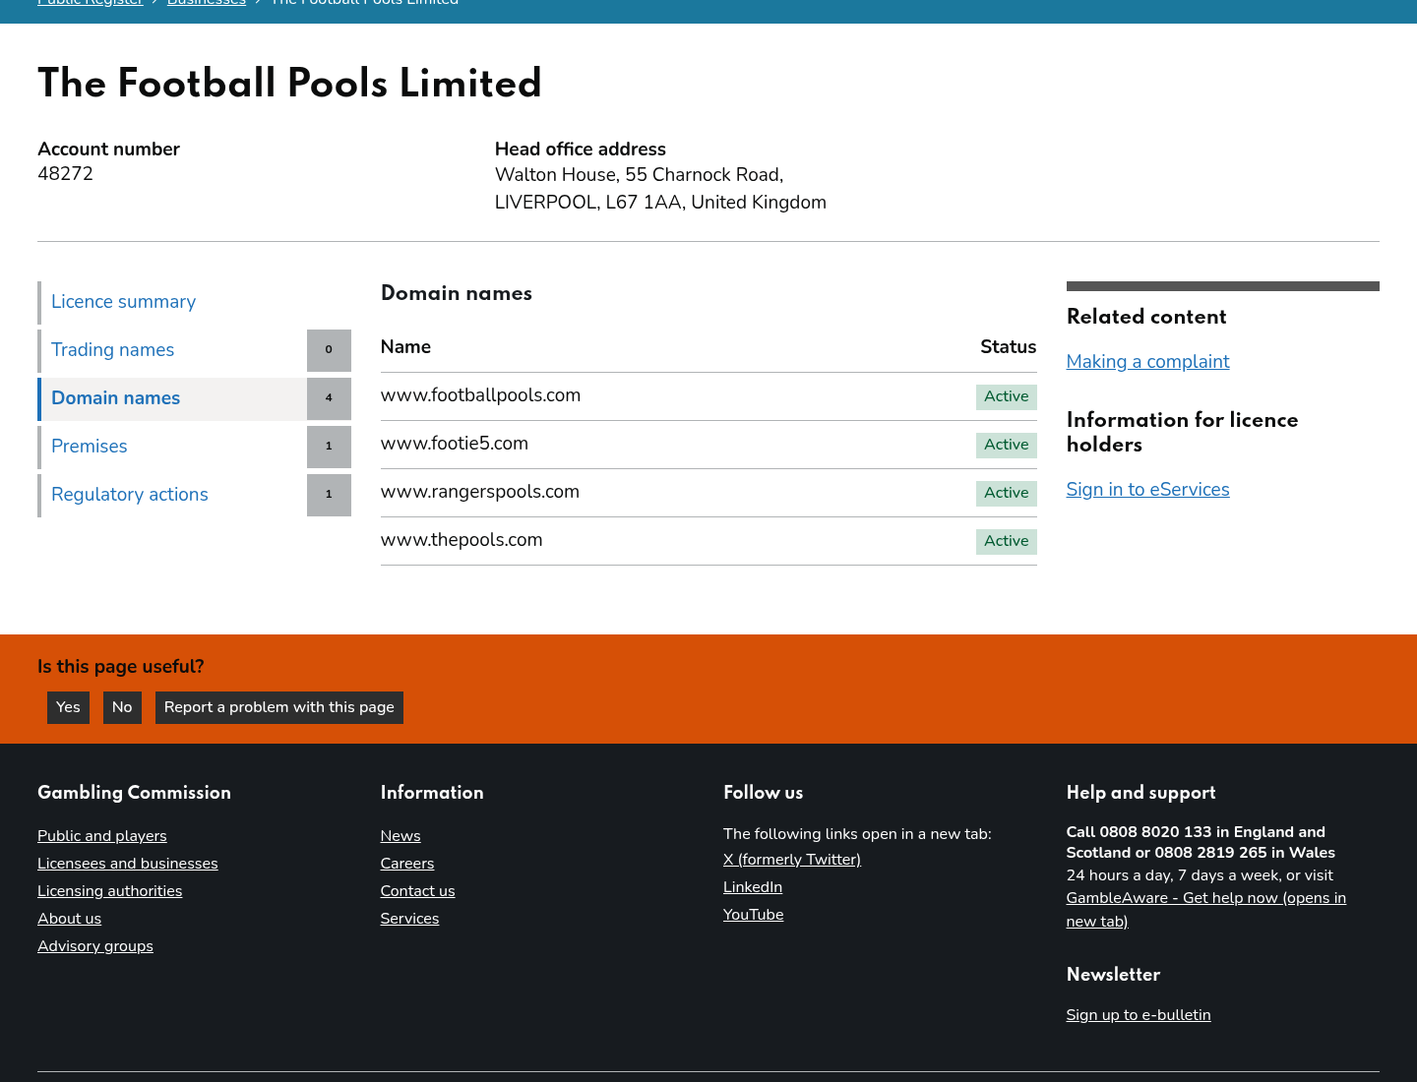This screenshot has width=1417, height=1082.
Task: Open the Contact us link
Action: coord(418,891)
